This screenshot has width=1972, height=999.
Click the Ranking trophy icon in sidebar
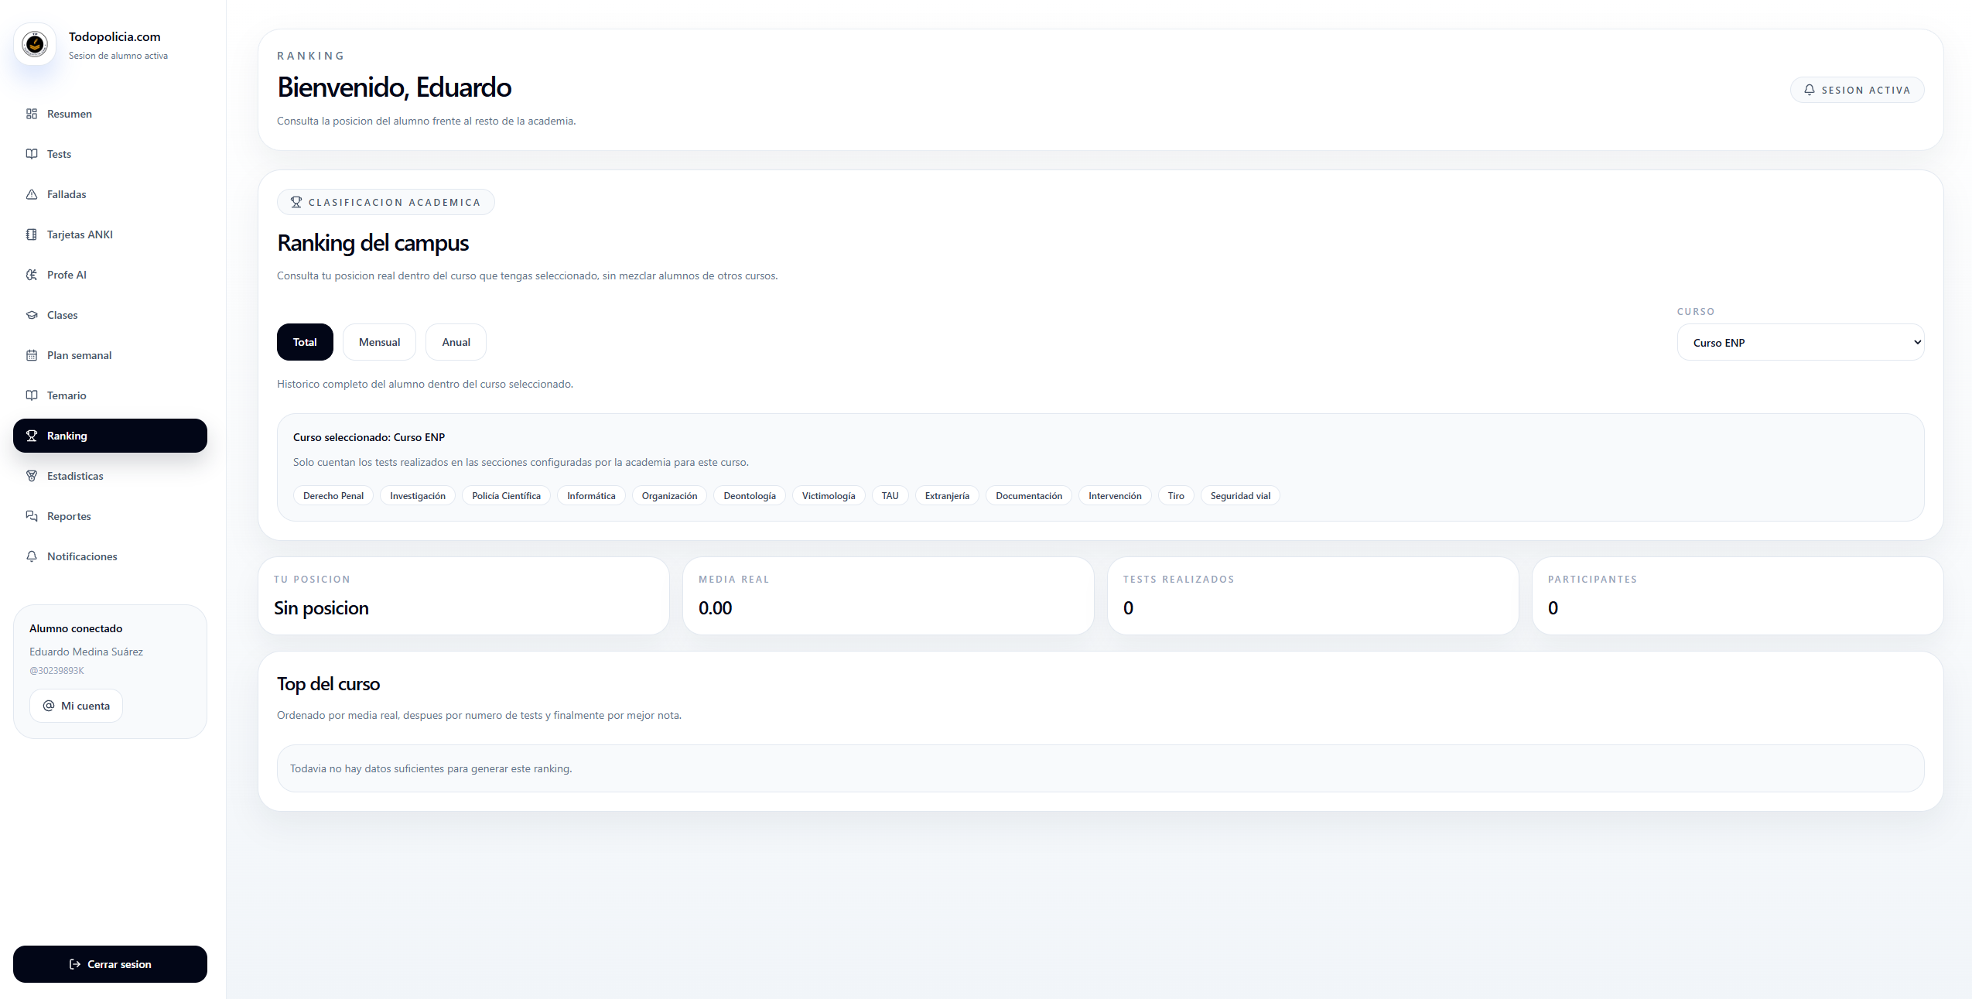coord(32,436)
